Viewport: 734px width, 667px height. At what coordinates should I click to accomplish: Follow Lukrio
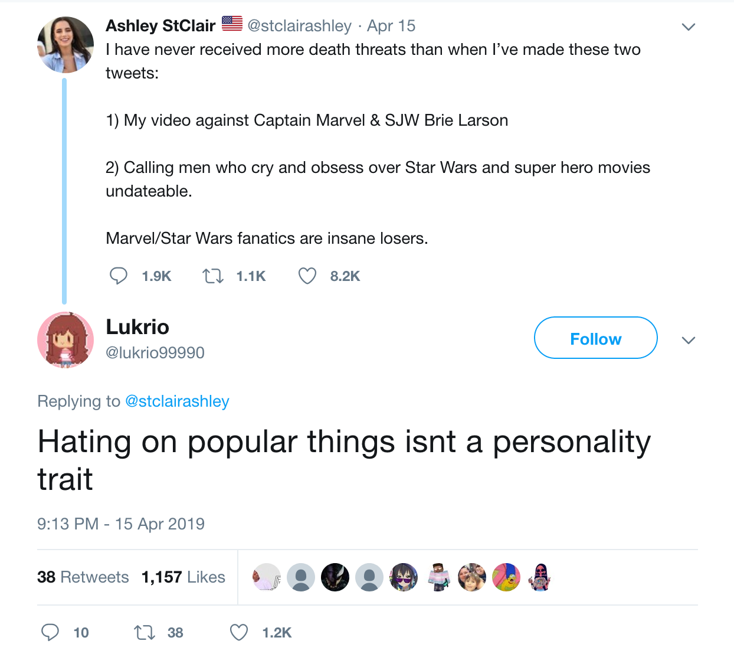coord(595,338)
